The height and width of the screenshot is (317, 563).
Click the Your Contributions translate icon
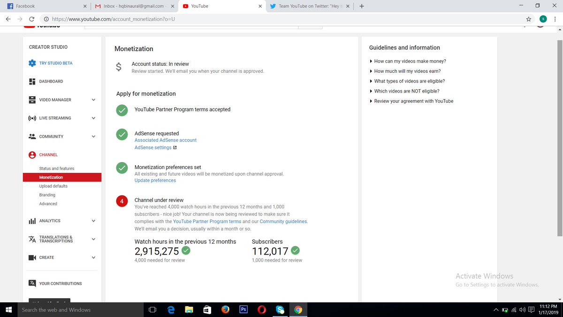pos(32,283)
